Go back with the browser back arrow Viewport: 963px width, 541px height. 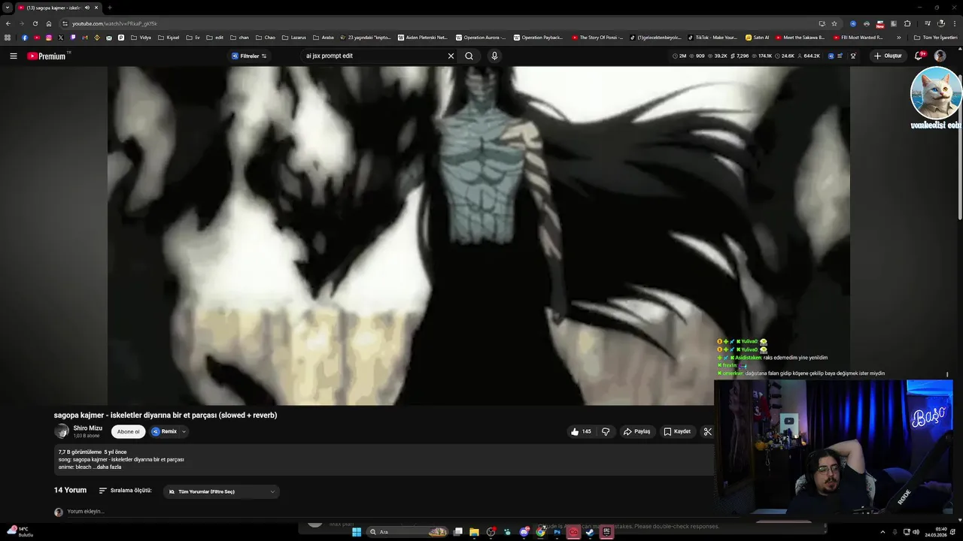point(8,23)
